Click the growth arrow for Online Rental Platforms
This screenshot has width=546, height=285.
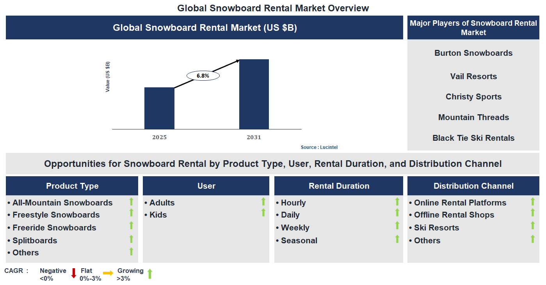[x=533, y=202]
